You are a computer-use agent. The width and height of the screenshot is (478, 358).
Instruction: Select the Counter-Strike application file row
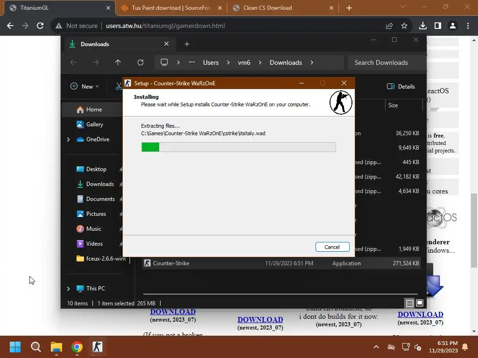(281, 263)
